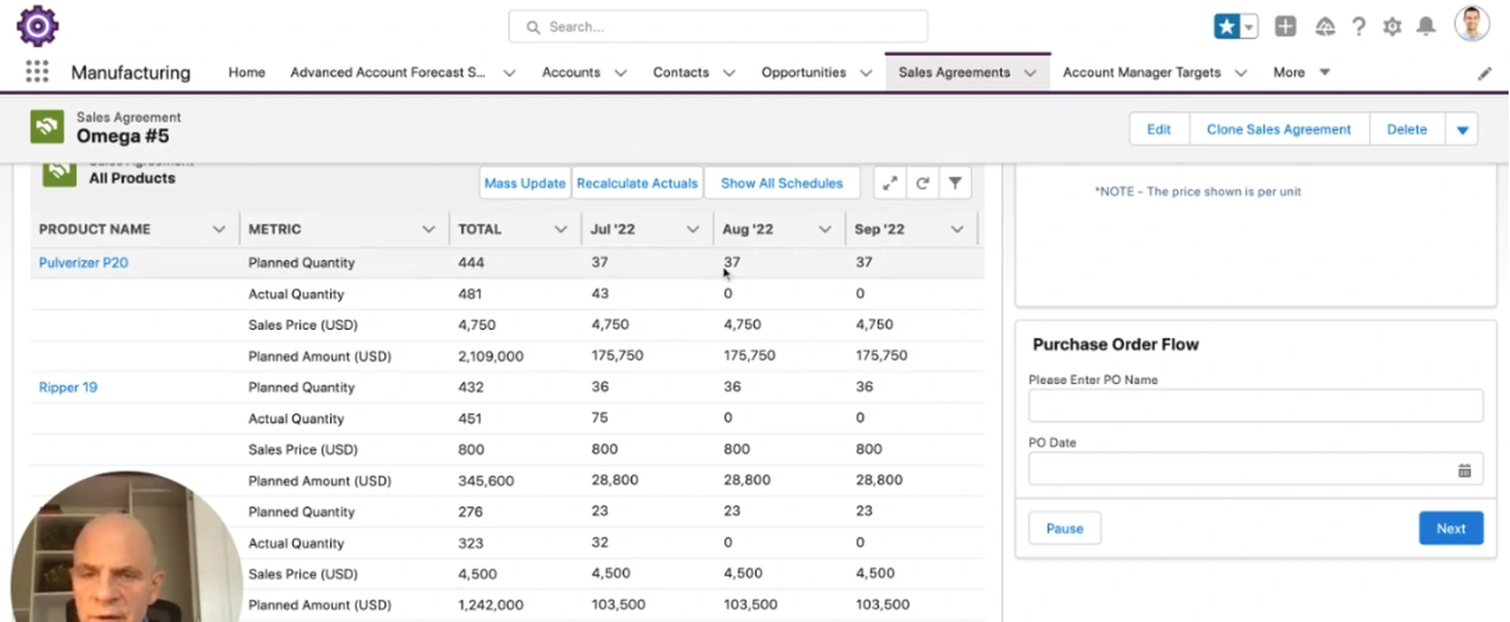Open the table filter funnel icon
1510x622 pixels.
click(x=954, y=183)
